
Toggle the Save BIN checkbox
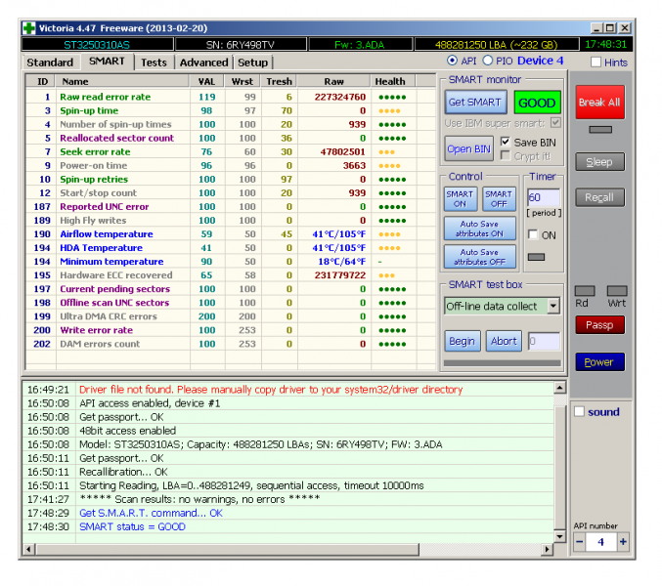click(506, 142)
